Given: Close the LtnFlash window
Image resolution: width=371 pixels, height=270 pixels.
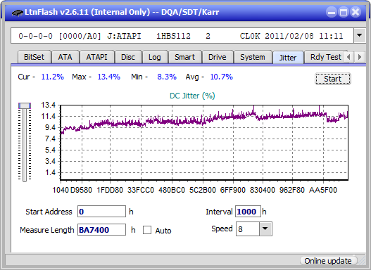Looking at the screenshot, I should [x=356, y=12].
